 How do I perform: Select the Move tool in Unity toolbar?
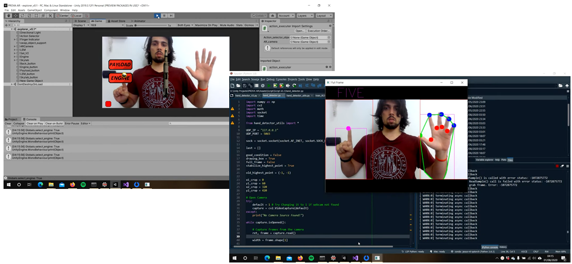(15, 16)
